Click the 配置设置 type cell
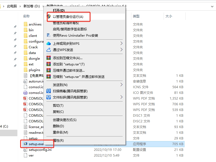The image size is (216, 162). click(x=139, y=150)
